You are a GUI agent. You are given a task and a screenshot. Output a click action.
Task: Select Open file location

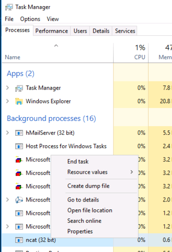tap(95, 210)
